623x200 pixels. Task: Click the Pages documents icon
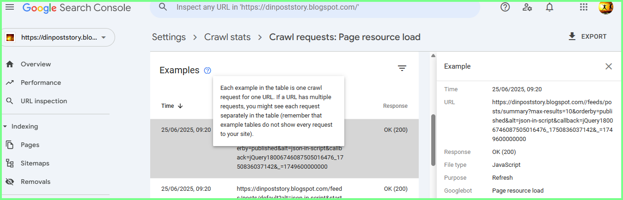(10, 145)
